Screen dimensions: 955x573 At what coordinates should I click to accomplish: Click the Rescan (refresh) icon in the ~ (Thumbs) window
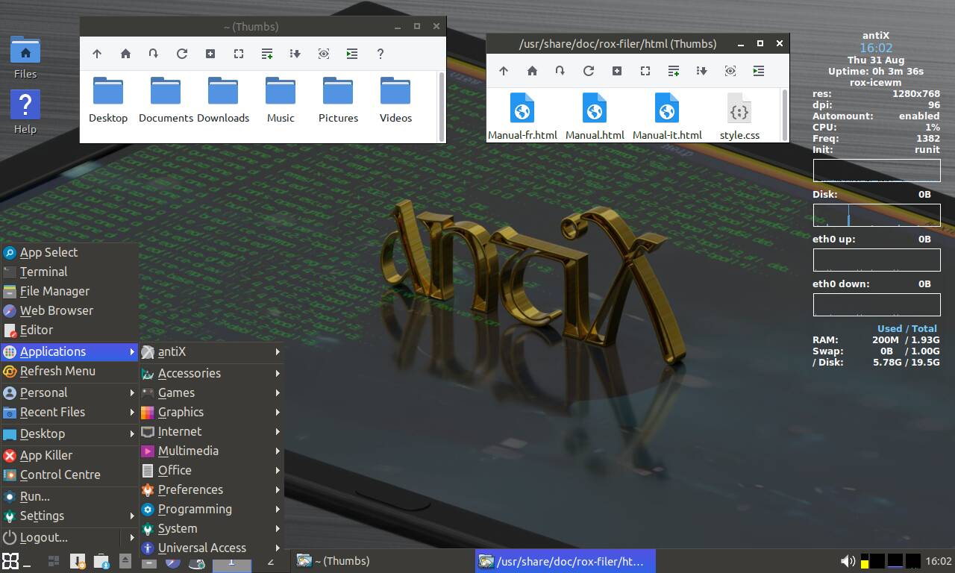182,54
